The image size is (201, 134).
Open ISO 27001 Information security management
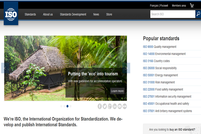167,96
